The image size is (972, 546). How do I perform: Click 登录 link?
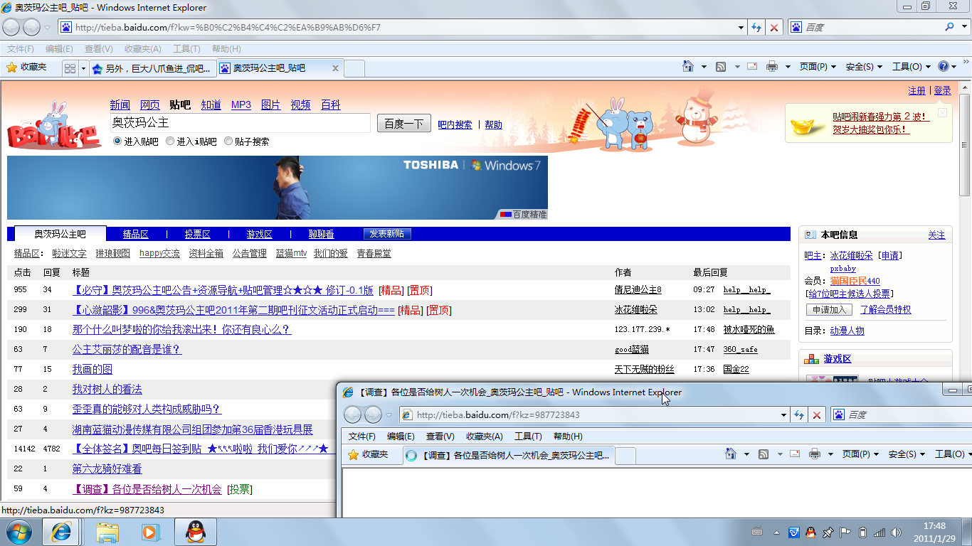click(942, 91)
